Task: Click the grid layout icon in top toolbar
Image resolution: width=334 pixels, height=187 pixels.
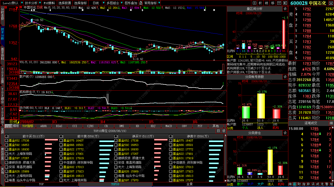Action: [x=254, y=3]
